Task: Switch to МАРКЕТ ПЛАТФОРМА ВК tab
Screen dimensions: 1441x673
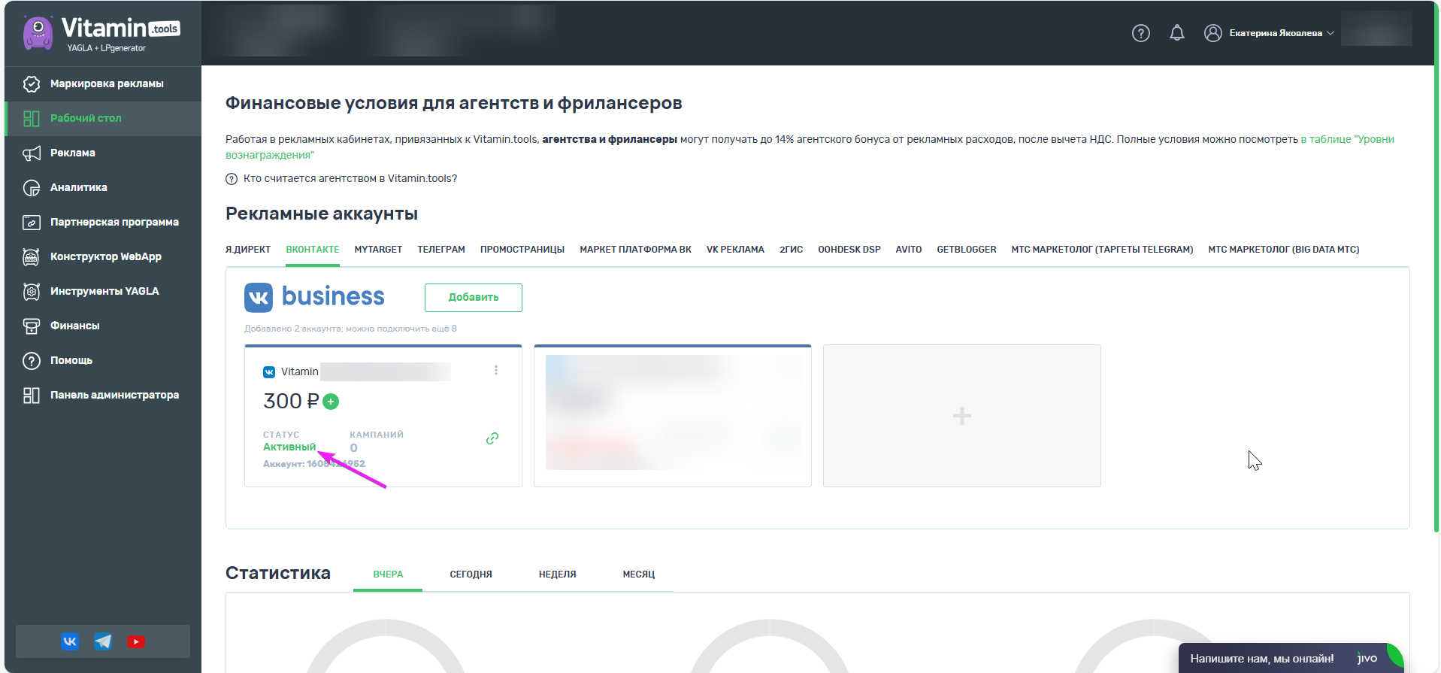Action: pyautogui.click(x=635, y=250)
